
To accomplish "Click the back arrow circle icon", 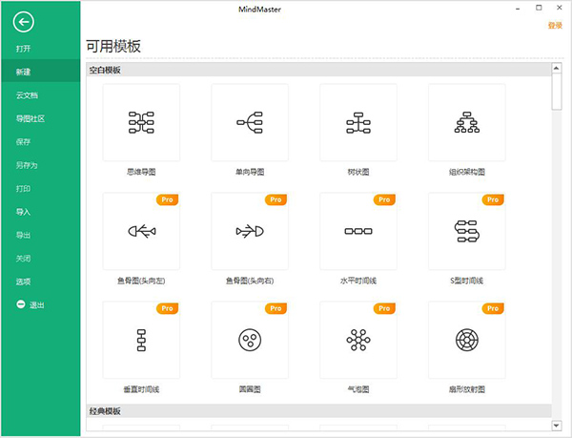I will point(24,22).
